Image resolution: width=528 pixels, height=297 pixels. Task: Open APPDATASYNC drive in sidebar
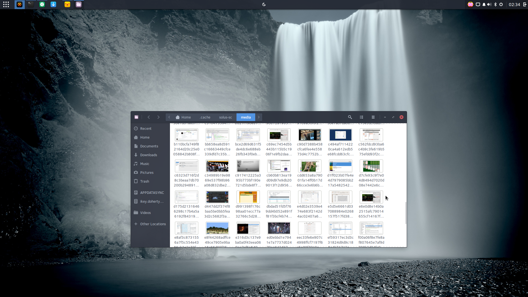[150, 193]
